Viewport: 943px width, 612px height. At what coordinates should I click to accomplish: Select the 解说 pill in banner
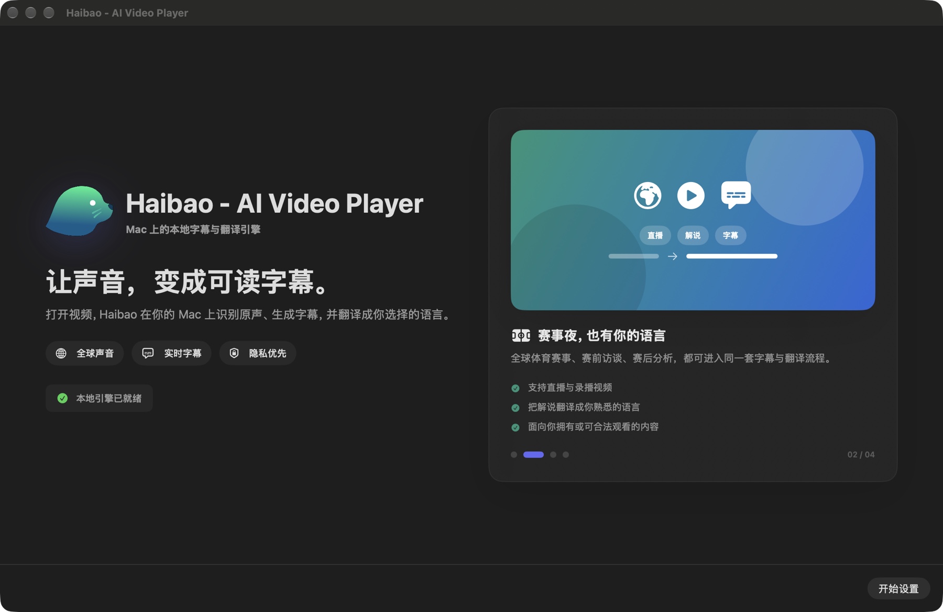[x=693, y=235]
